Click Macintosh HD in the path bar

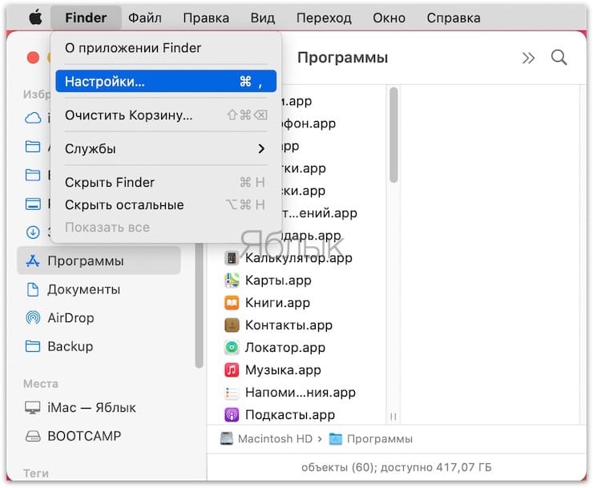[275, 439]
